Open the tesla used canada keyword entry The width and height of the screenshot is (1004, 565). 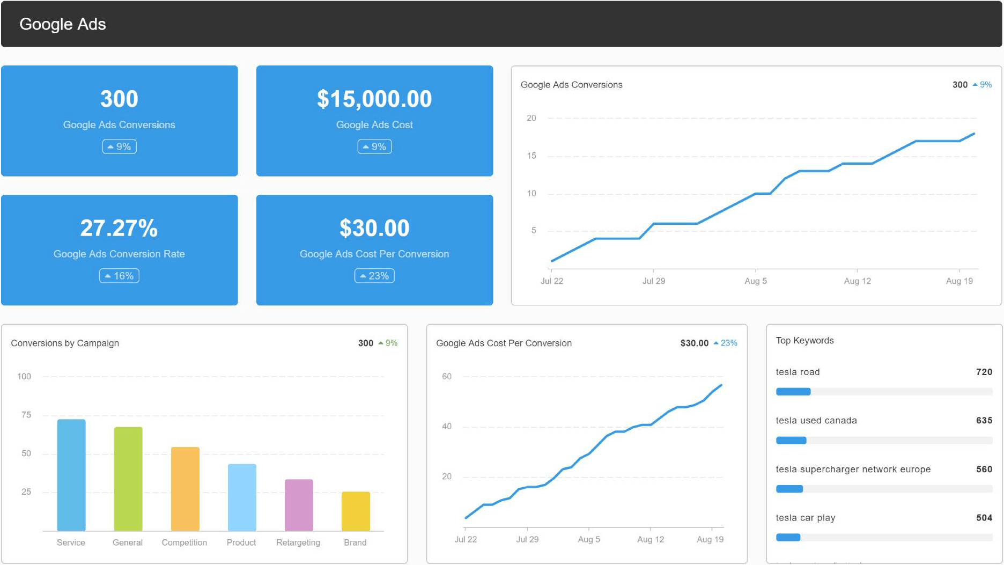[816, 420]
